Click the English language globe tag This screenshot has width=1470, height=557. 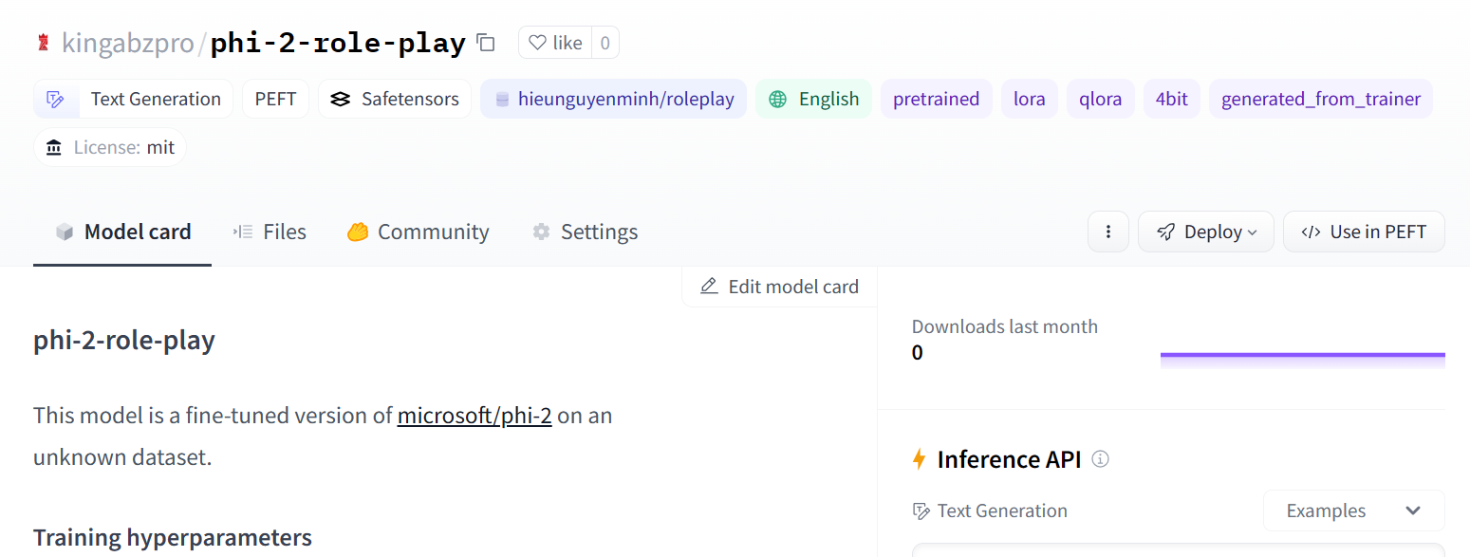tap(813, 99)
